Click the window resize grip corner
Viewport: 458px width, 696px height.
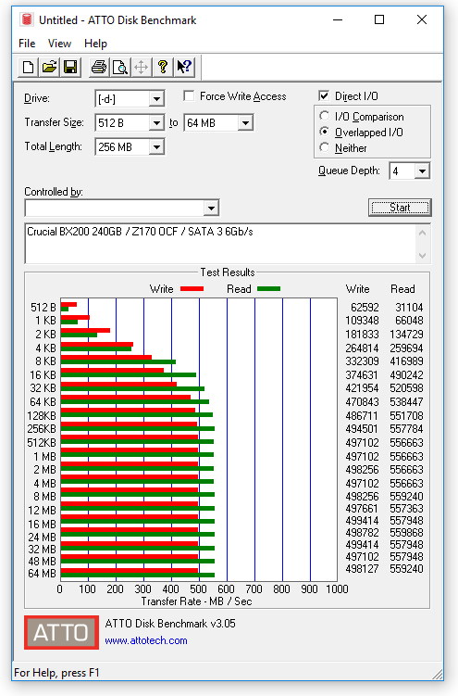438,674
